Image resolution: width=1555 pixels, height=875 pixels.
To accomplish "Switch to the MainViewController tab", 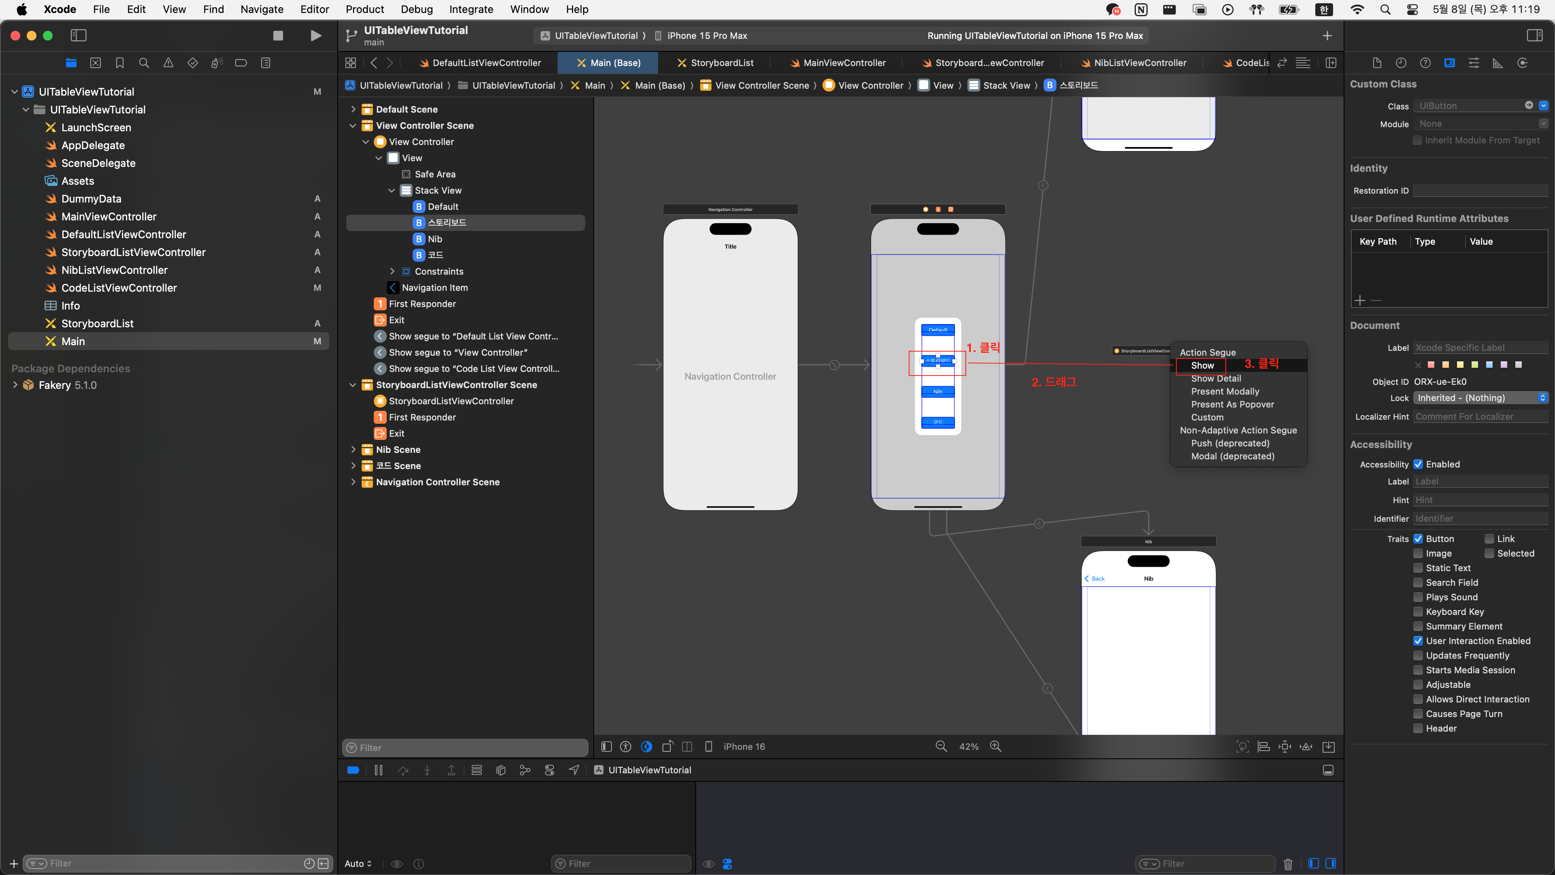I will click(837, 63).
